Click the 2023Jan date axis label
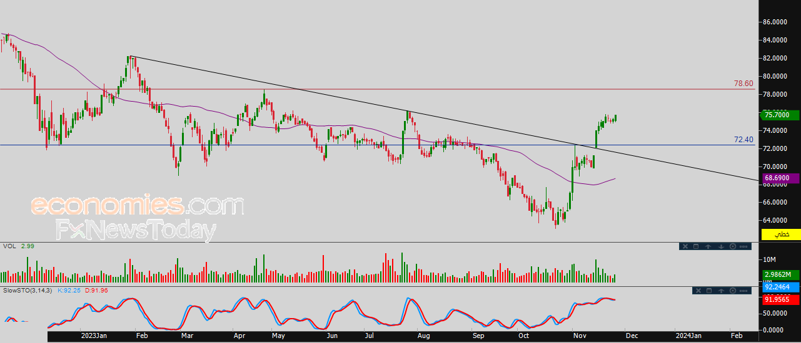 tap(94, 336)
